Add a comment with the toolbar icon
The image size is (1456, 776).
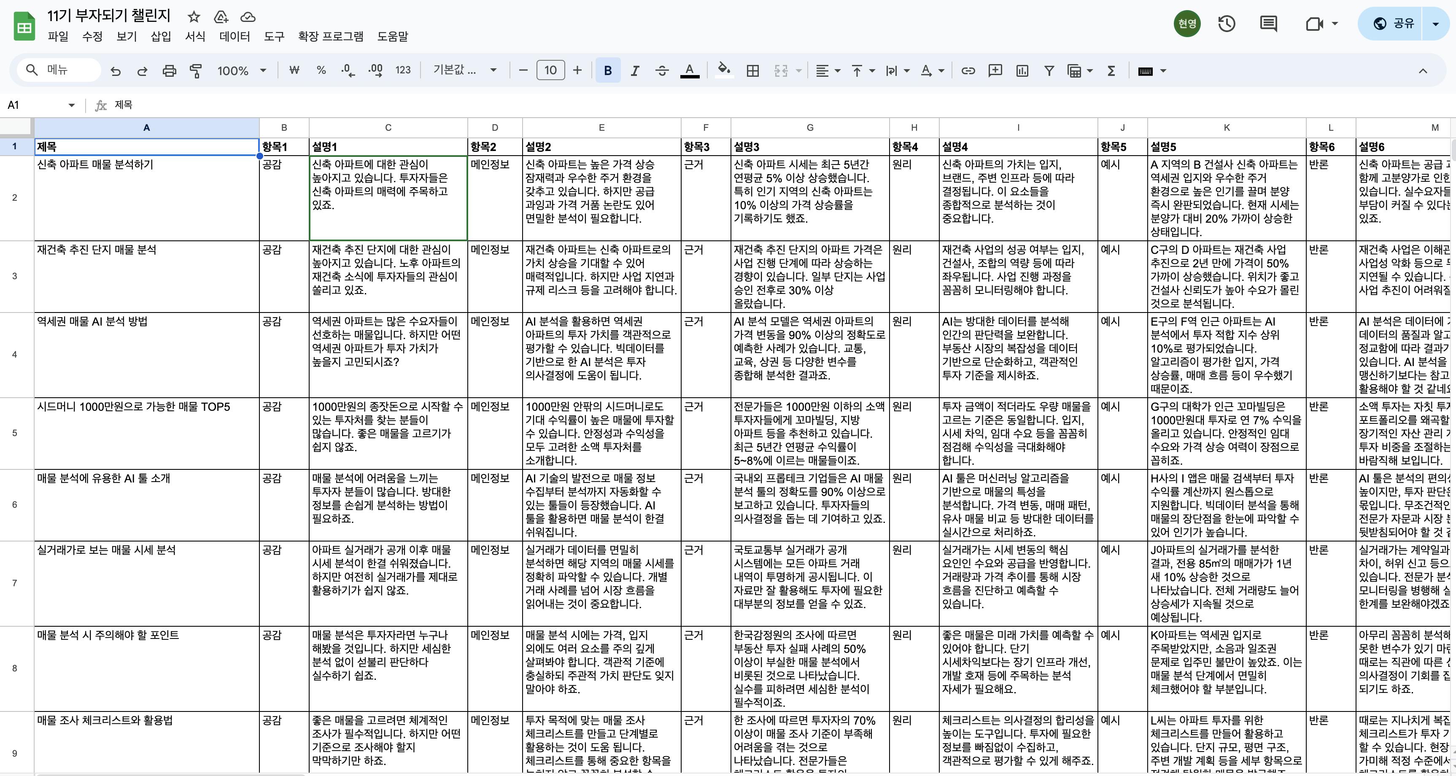[x=995, y=71]
